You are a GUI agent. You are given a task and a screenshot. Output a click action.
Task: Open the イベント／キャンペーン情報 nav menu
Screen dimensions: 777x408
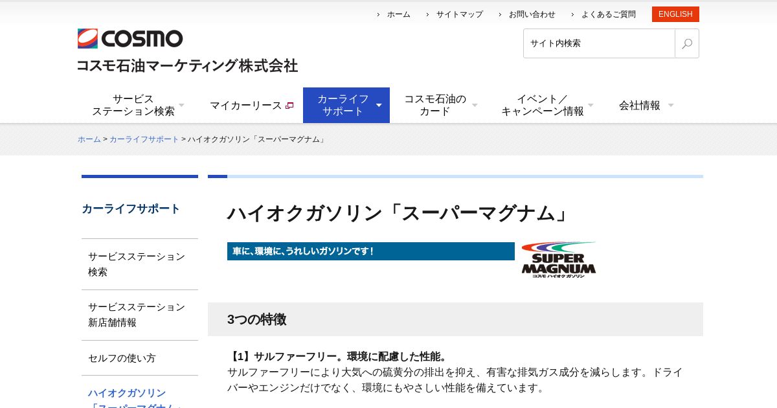coord(543,105)
